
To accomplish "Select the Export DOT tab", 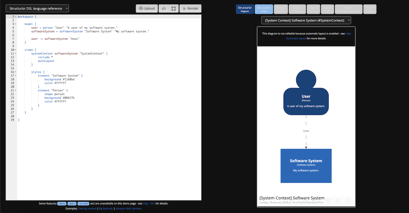I will [327, 9].
